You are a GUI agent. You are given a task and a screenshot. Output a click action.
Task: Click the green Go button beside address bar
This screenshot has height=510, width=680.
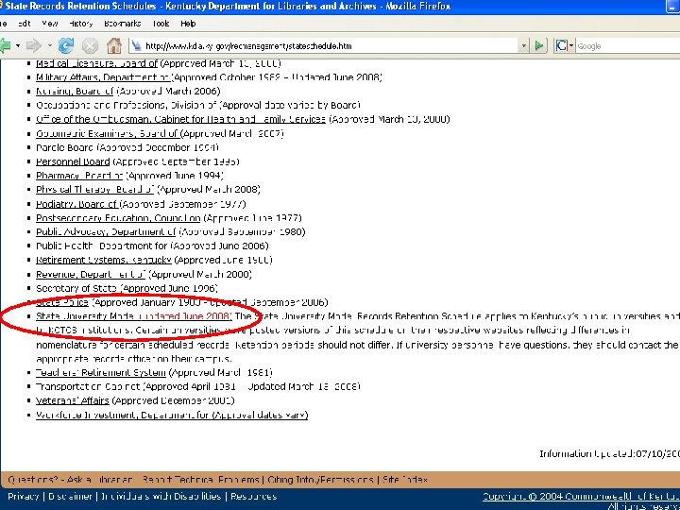[539, 45]
